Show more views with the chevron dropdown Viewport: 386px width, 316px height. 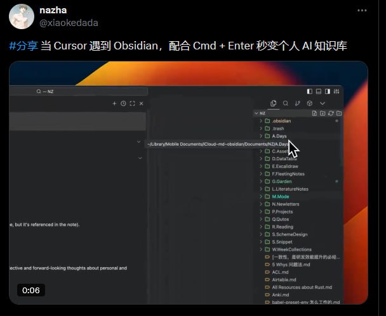point(323,103)
